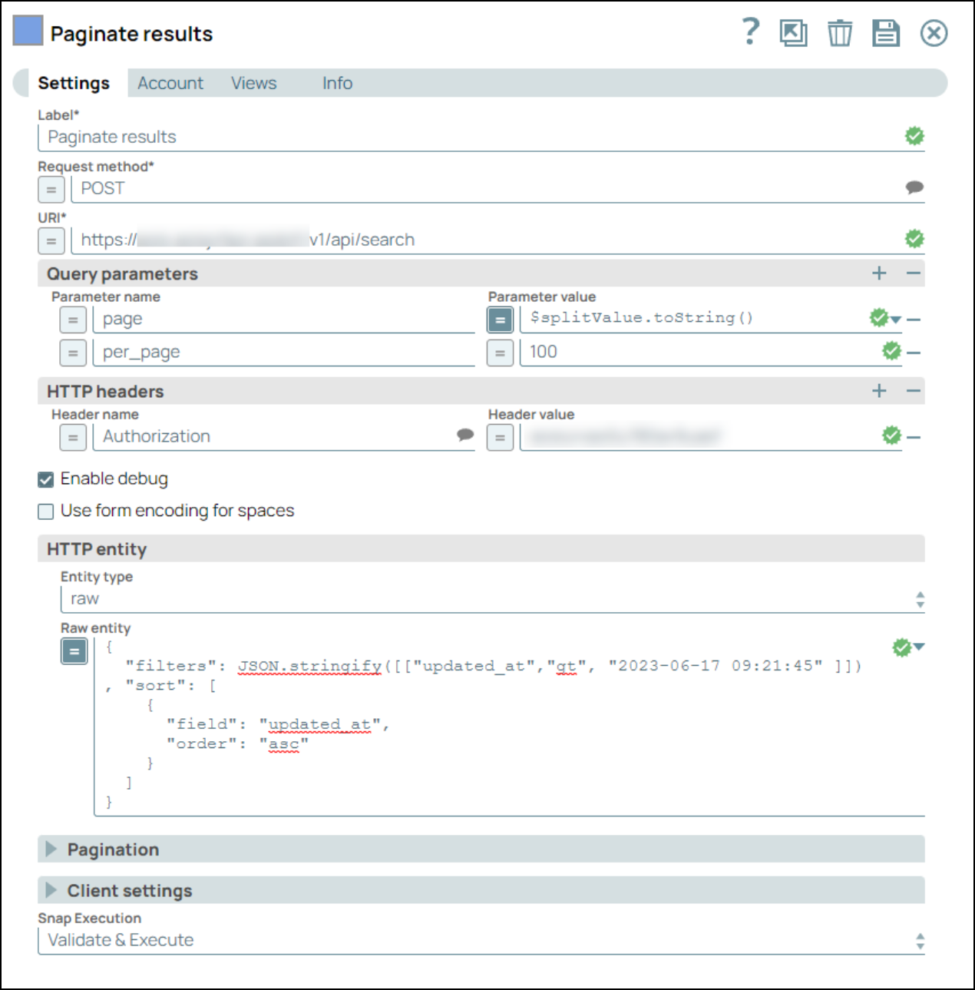Image resolution: width=975 pixels, height=990 pixels.
Task: Save settings with the floppy disk icon
Action: point(885,33)
